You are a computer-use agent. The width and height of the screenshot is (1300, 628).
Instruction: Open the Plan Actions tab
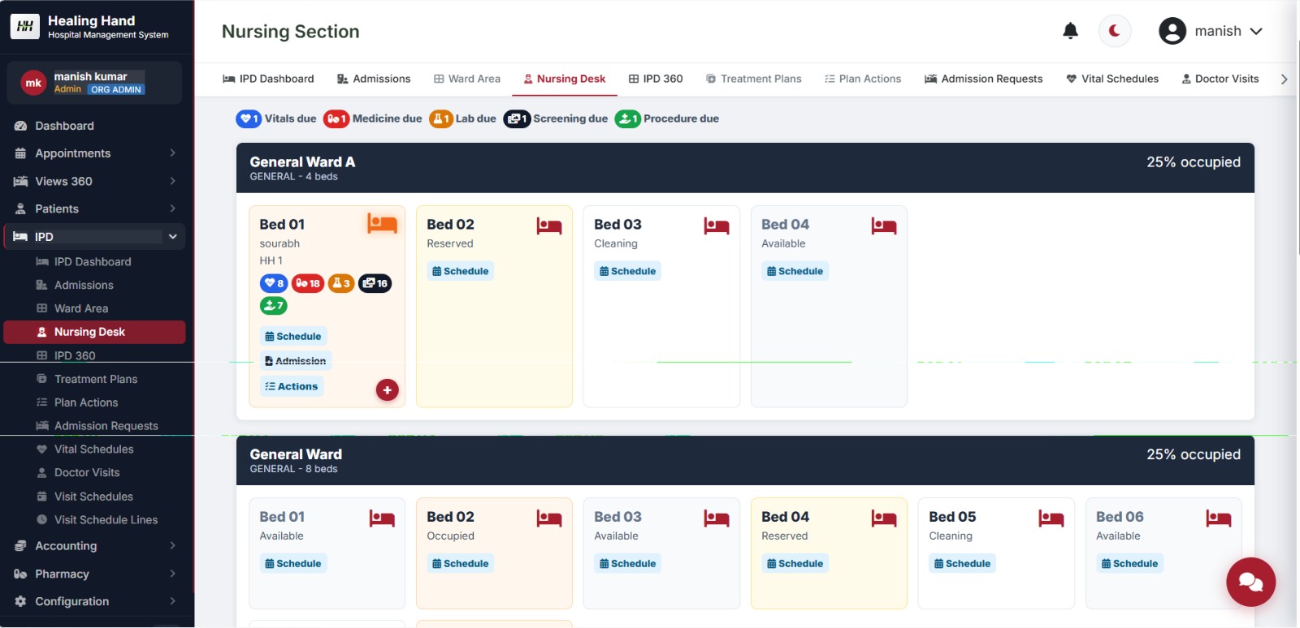[863, 79]
